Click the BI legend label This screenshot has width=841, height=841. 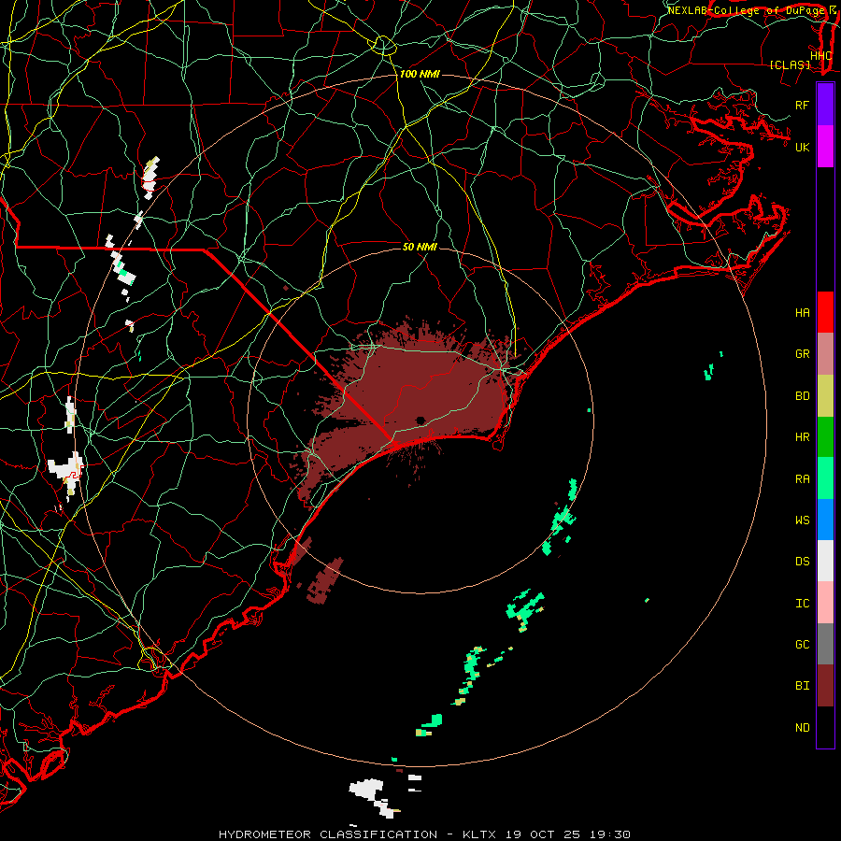[802, 686]
